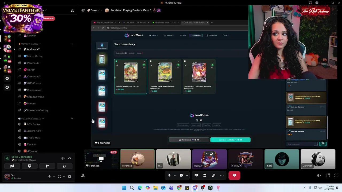Open the soundboard button in voice panel

64,166
